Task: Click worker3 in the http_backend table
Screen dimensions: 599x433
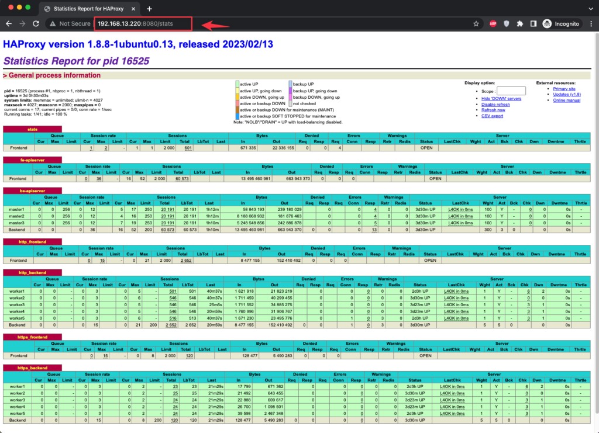Action: coord(17,305)
